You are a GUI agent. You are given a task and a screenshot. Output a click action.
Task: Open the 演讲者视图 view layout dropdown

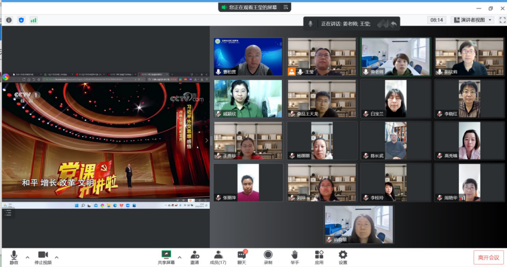472,20
